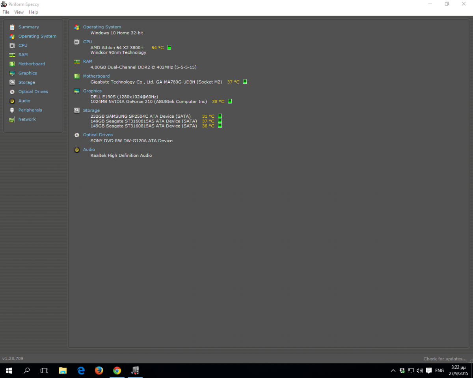Click the Optical Drives heading in the summary
This screenshot has width=473, height=378.
[x=98, y=135]
